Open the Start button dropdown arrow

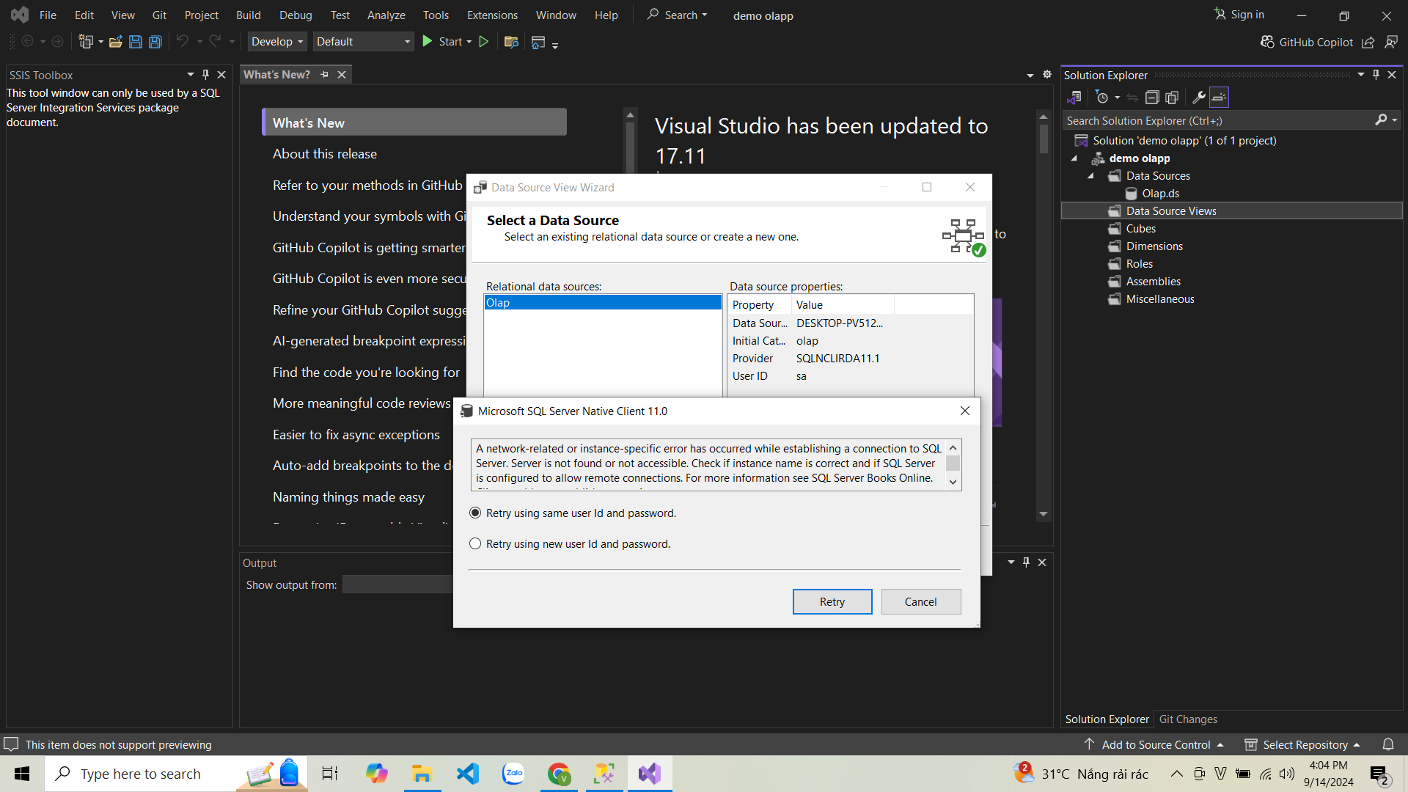pyautogui.click(x=469, y=43)
